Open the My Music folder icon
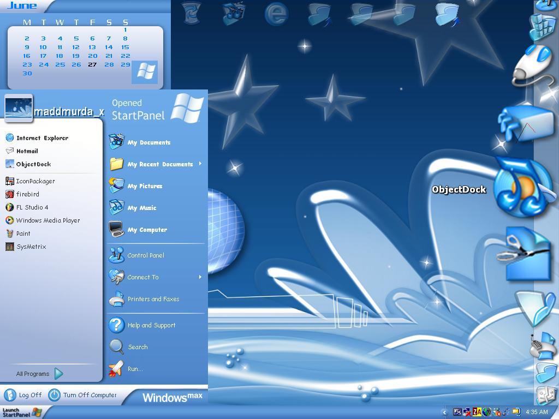 point(117,207)
